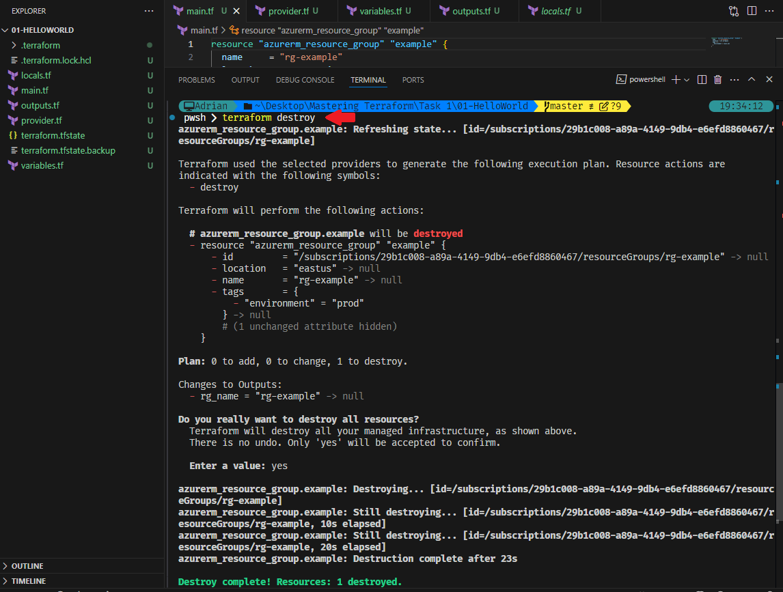Click Terraform icon beside outputs.tf in explorer

point(14,105)
